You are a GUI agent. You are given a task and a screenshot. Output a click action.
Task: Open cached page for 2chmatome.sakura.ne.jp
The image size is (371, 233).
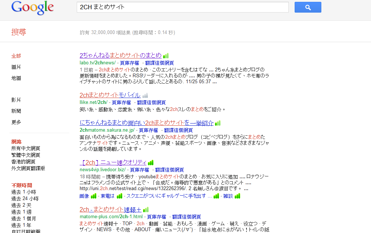click(148, 130)
